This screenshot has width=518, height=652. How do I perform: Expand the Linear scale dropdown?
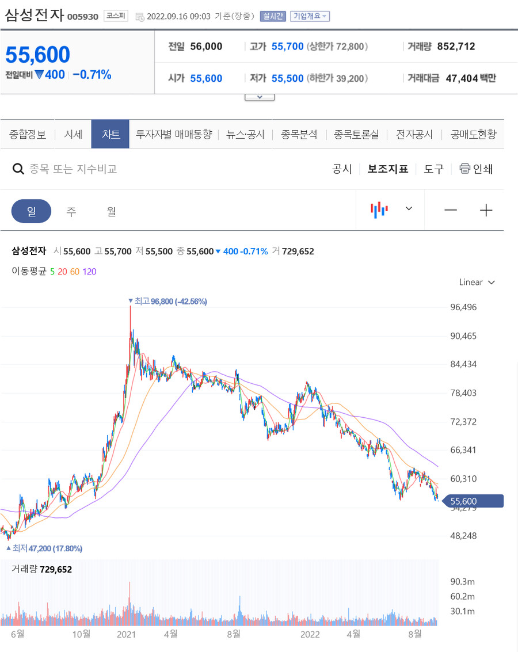point(477,283)
